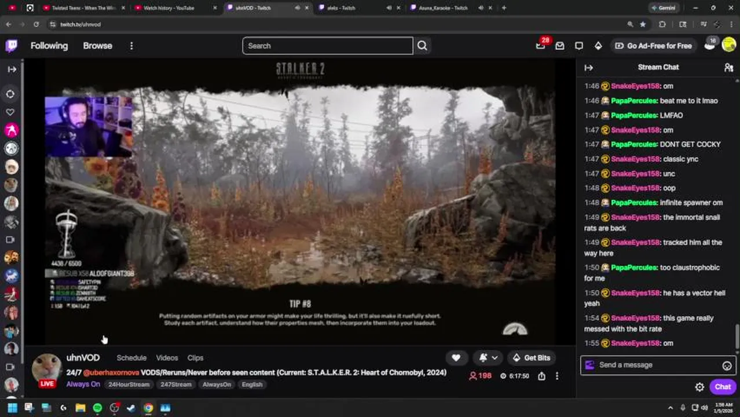Open chat settings gear icon
This screenshot has width=740, height=417.
(x=699, y=387)
